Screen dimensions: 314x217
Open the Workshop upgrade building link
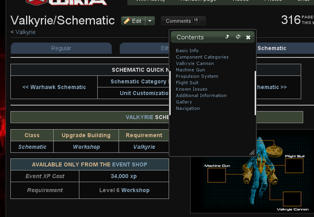86,147
